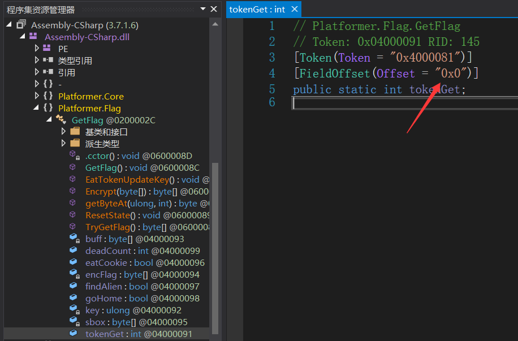Click the method icon of getByteAt
Screen dimensions: 518x341
point(73,203)
